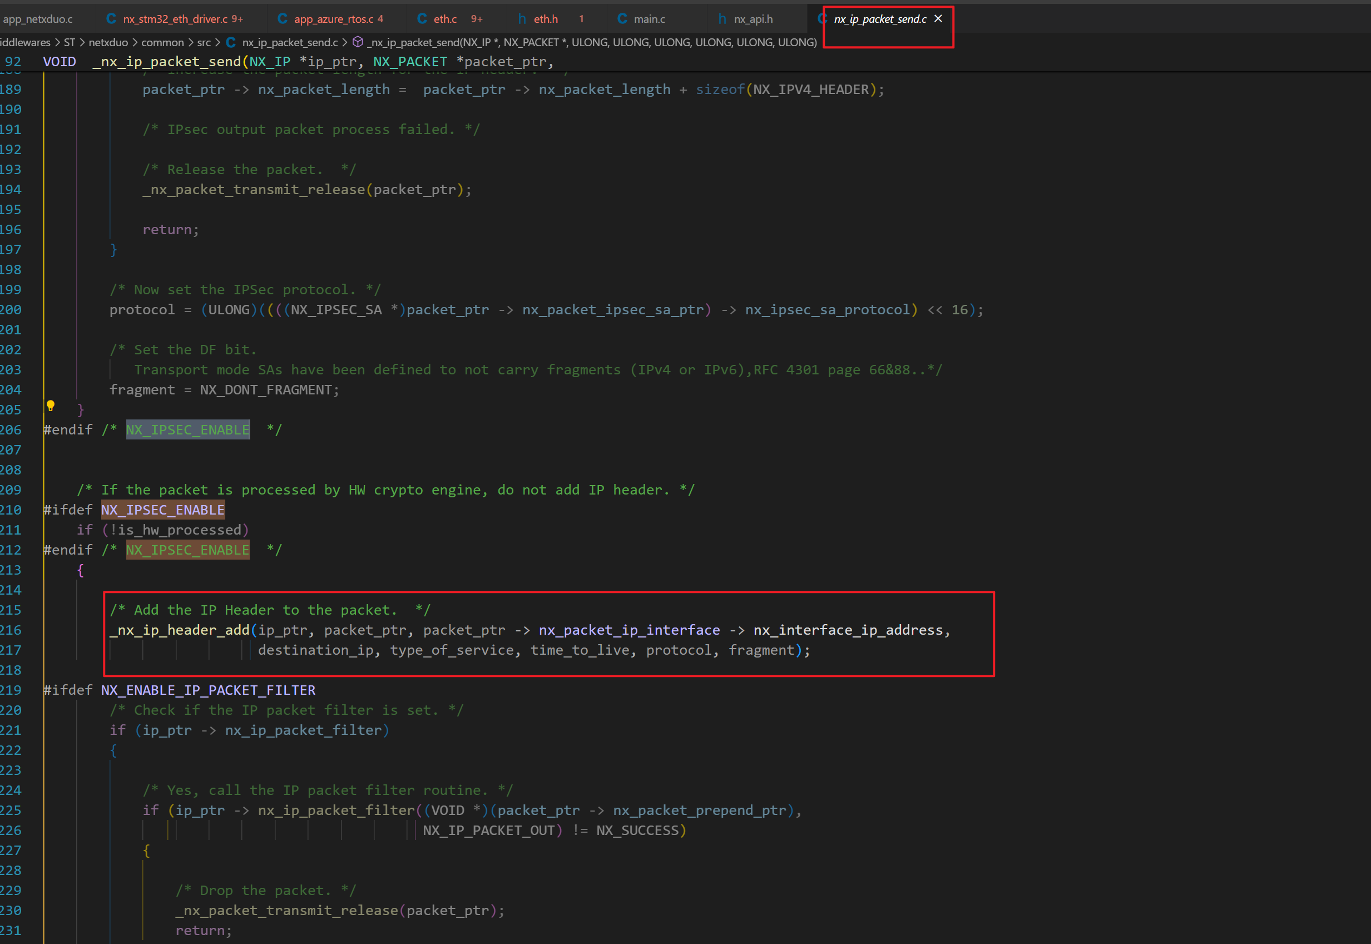Open the src breadcrumb dropdown
The height and width of the screenshot is (944, 1371).
click(x=204, y=42)
